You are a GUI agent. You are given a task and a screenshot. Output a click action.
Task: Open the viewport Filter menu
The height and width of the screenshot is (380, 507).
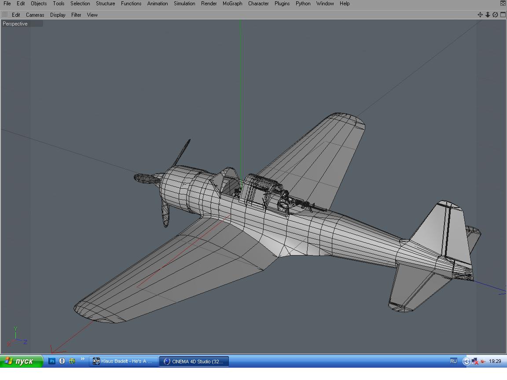[76, 15]
